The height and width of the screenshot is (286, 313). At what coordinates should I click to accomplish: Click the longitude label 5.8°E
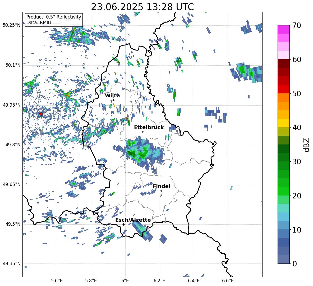[x=91, y=281]
